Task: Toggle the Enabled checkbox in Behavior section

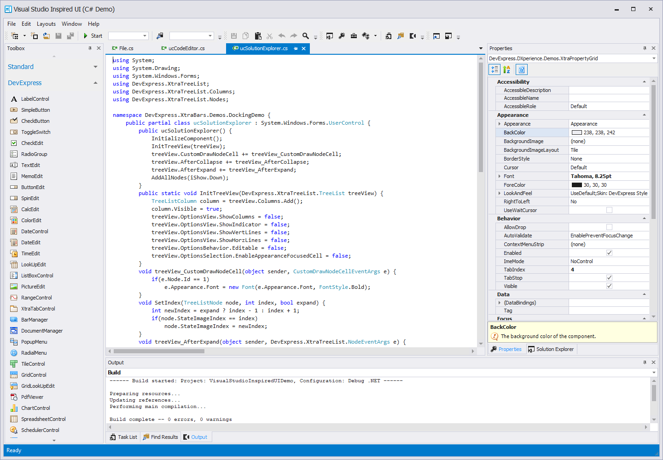Action: point(609,253)
